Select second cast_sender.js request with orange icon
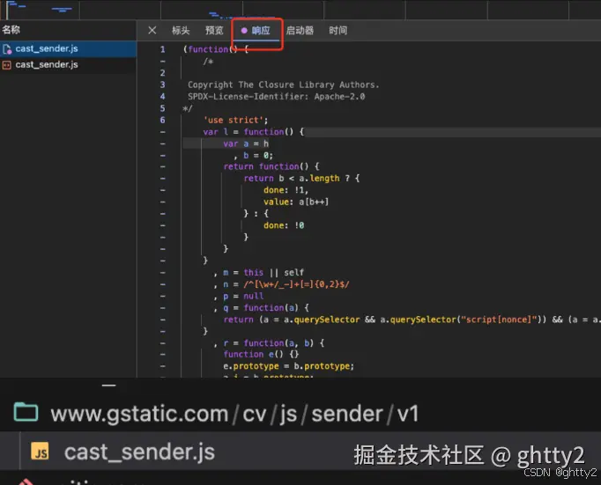601x485 pixels. click(x=68, y=64)
